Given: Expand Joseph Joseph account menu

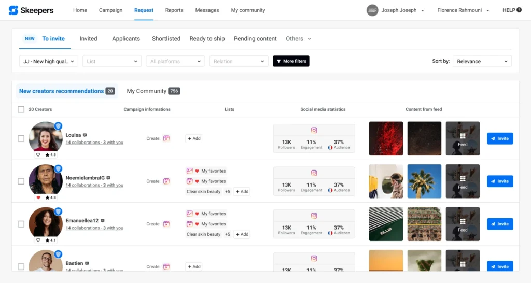Looking at the screenshot, I should pos(422,10).
